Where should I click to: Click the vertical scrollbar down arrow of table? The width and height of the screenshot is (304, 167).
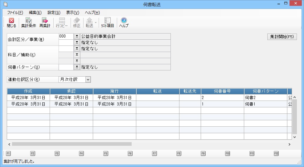coord(294,137)
